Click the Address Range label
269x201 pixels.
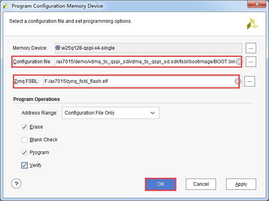(39, 113)
